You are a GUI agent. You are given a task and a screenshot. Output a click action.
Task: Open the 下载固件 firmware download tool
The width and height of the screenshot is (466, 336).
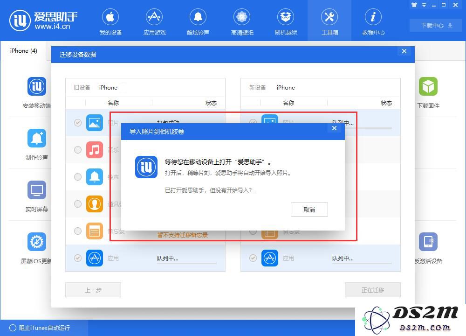point(428,93)
